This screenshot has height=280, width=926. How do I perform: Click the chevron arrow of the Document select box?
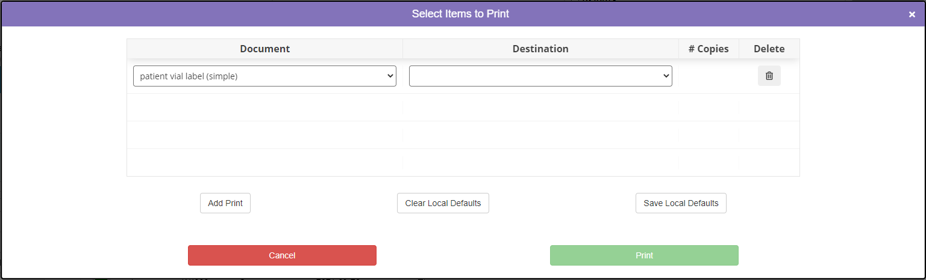(390, 76)
